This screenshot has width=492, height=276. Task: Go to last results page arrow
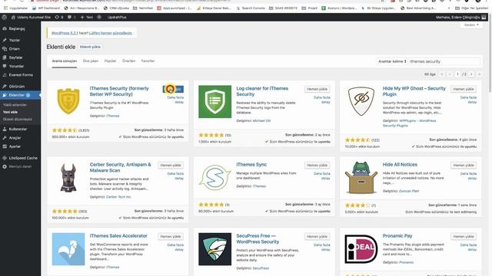479,74
